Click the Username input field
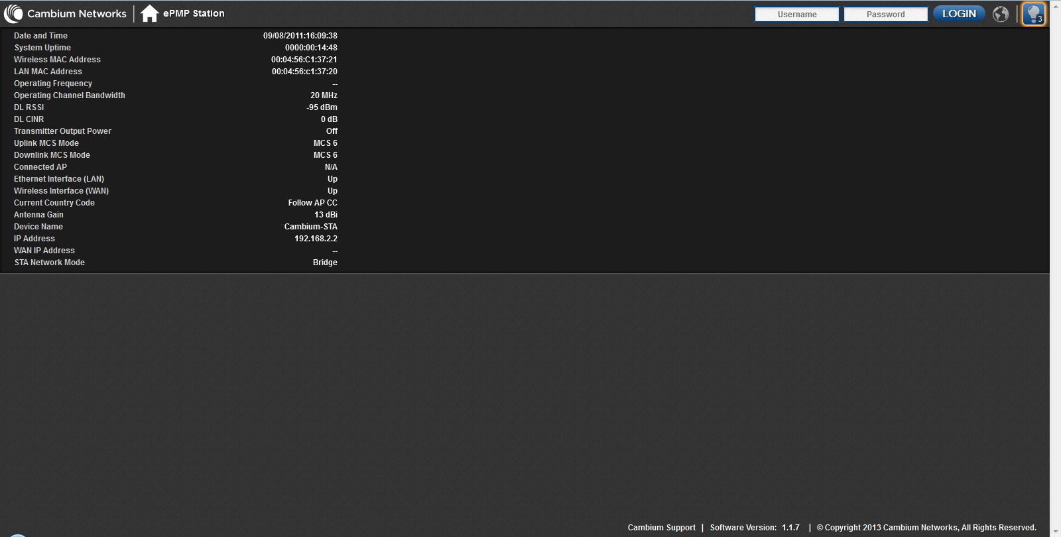The width and height of the screenshot is (1061, 537). coord(796,15)
